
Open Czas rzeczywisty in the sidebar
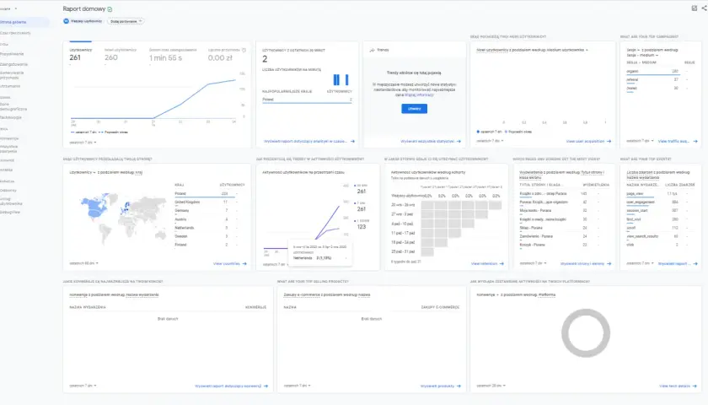(15, 33)
